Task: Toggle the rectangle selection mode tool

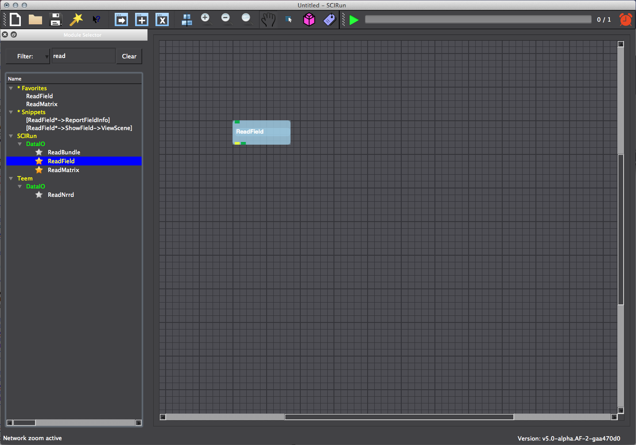Action: pos(289,19)
